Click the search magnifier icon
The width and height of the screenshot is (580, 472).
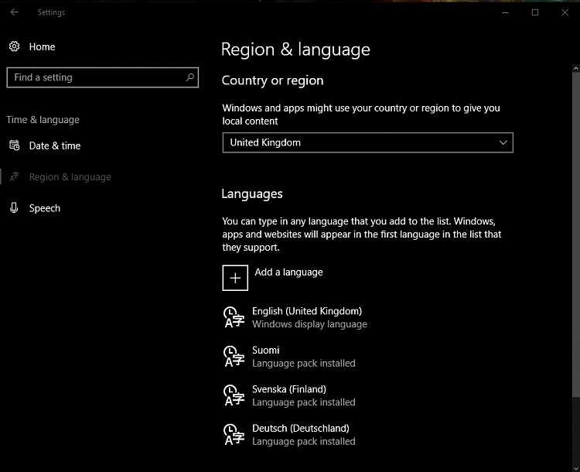189,77
